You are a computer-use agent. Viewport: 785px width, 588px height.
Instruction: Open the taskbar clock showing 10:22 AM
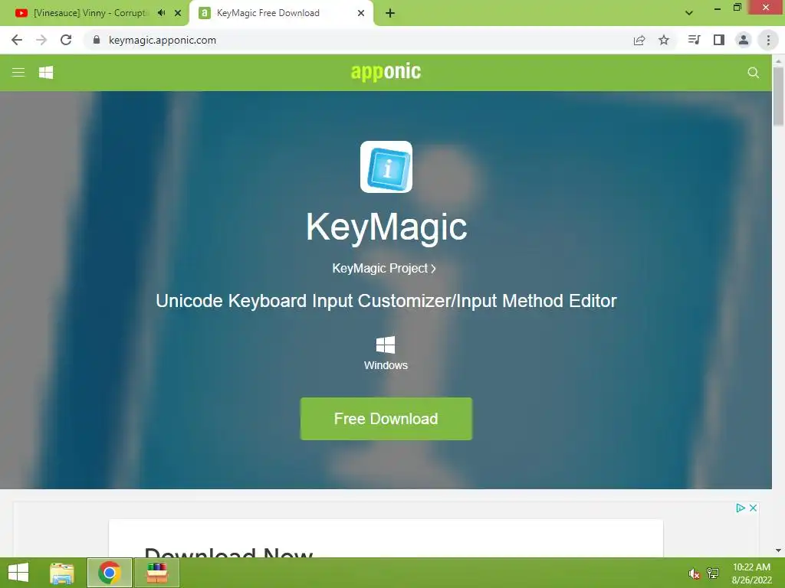click(x=751, y=573)
